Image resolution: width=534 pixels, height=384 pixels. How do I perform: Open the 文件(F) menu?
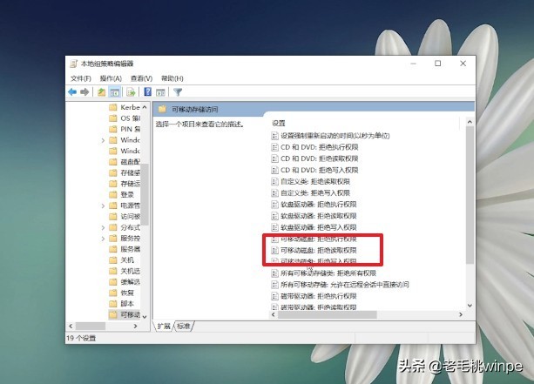[x=81, y=78]
